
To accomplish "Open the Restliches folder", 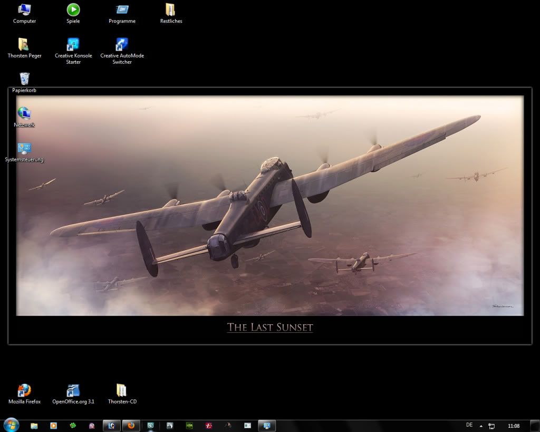I will 171,10.
